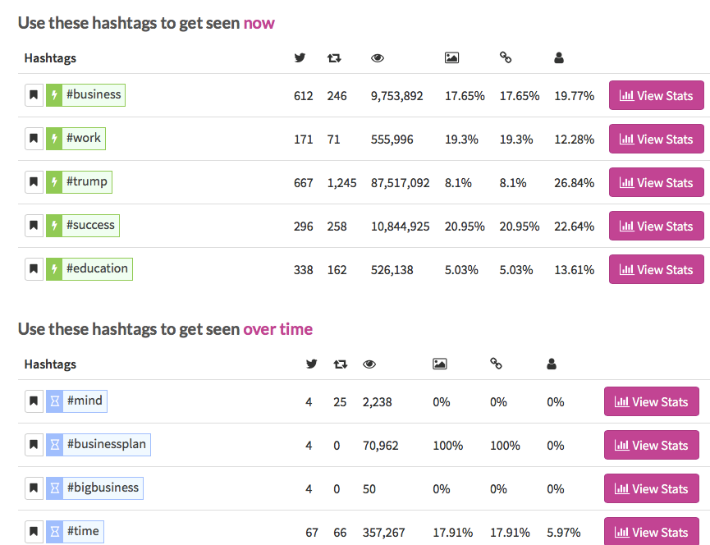Click the bookmark icon beside #work
Screen dimensions: 710x545
coord(34,139)
